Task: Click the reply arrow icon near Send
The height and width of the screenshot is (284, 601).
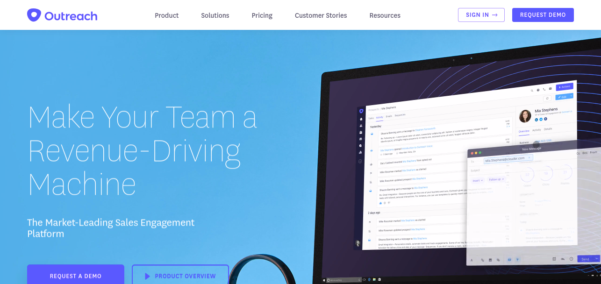Action: tap(563, 259)
